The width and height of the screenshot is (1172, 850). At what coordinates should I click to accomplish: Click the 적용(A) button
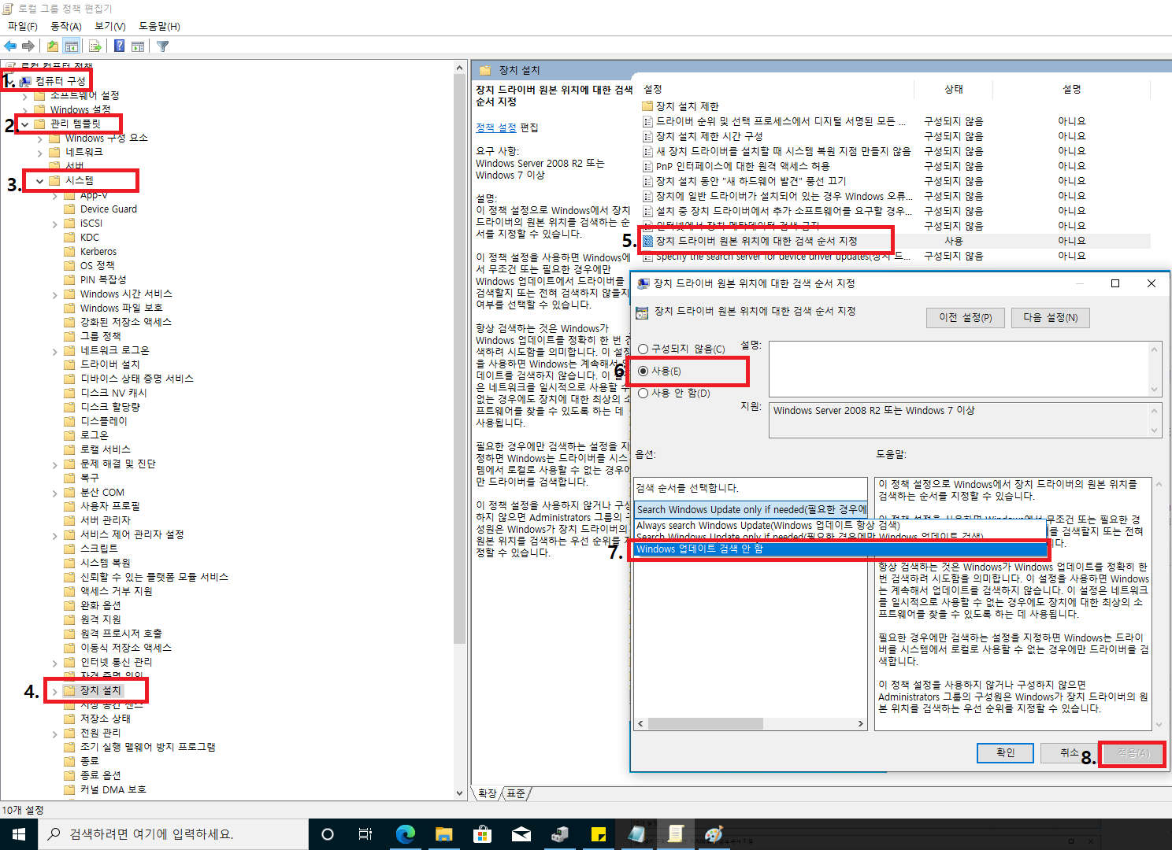pos(1133,752)
